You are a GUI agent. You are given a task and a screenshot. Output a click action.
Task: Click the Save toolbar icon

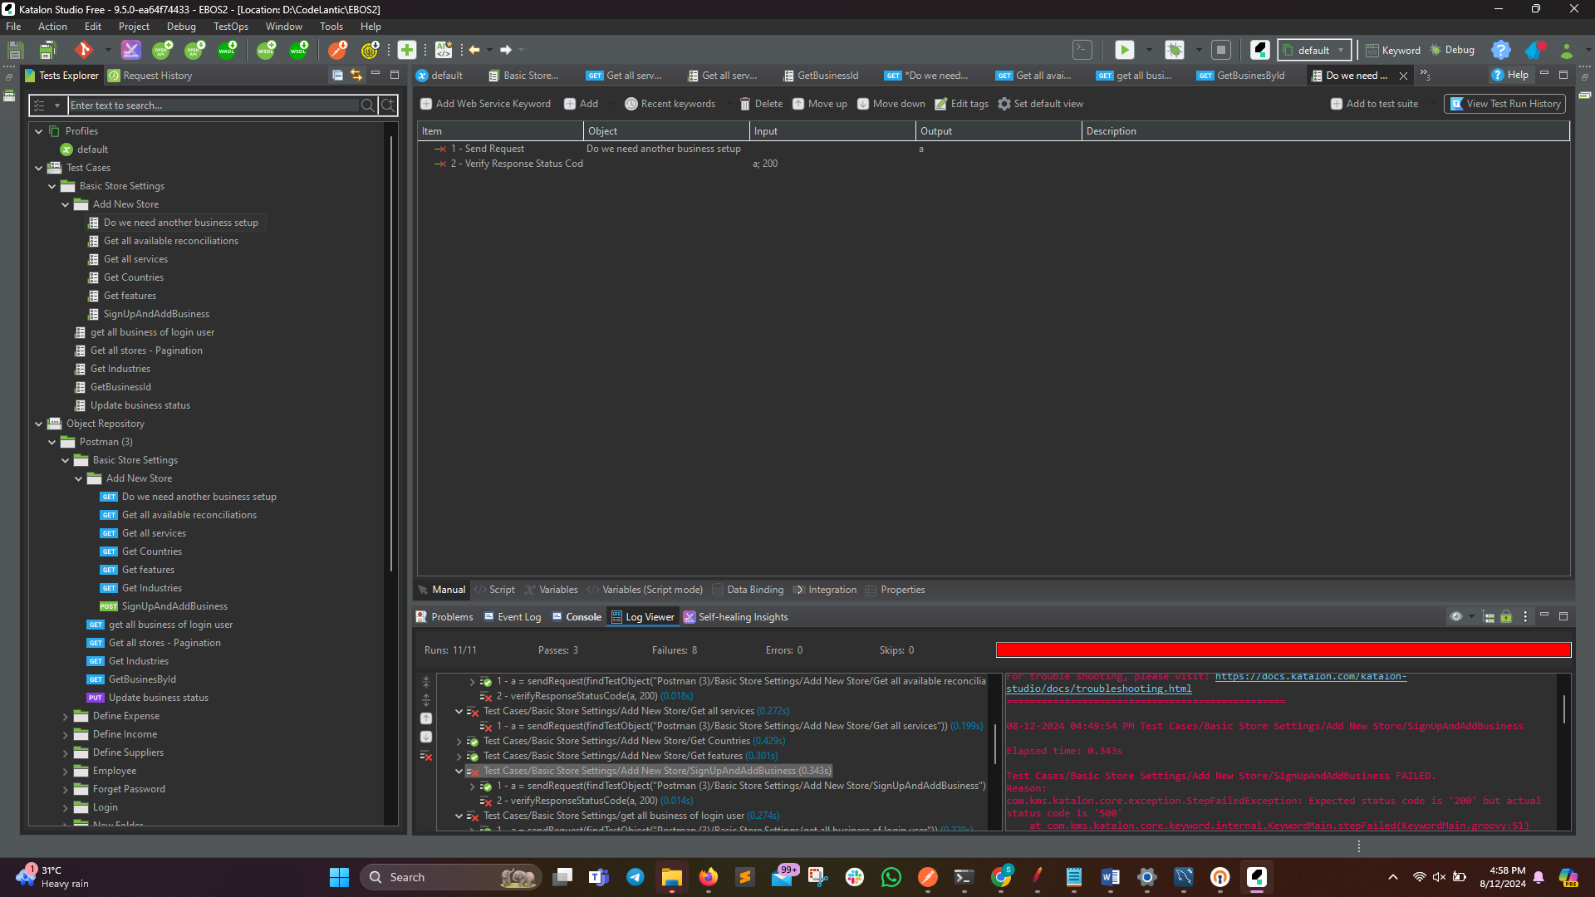point(15,50)
